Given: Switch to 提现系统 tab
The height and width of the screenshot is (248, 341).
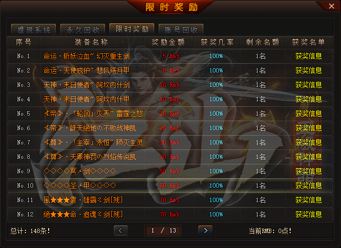Looking at the screenshot, I should [x=34, y=29].
